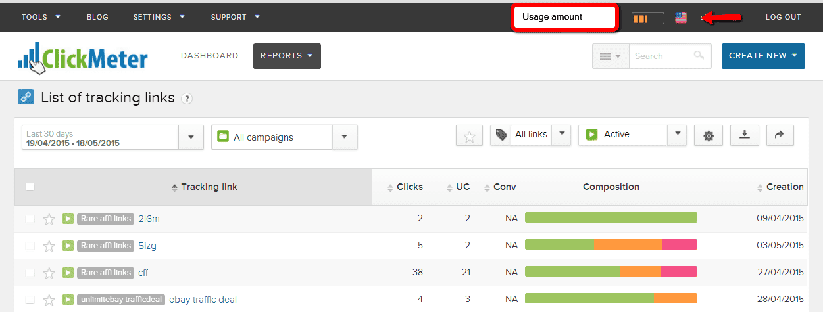Click the green play status icon for cff

pos(68,272)
